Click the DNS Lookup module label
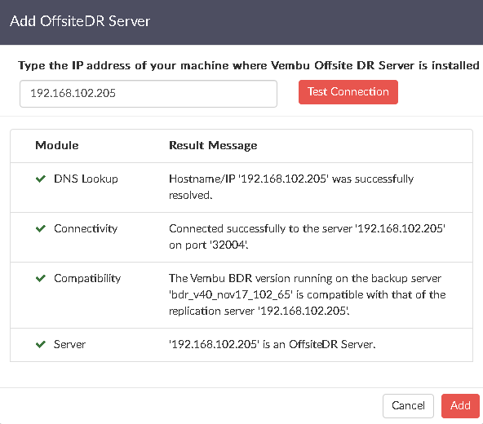 [86, 179]
